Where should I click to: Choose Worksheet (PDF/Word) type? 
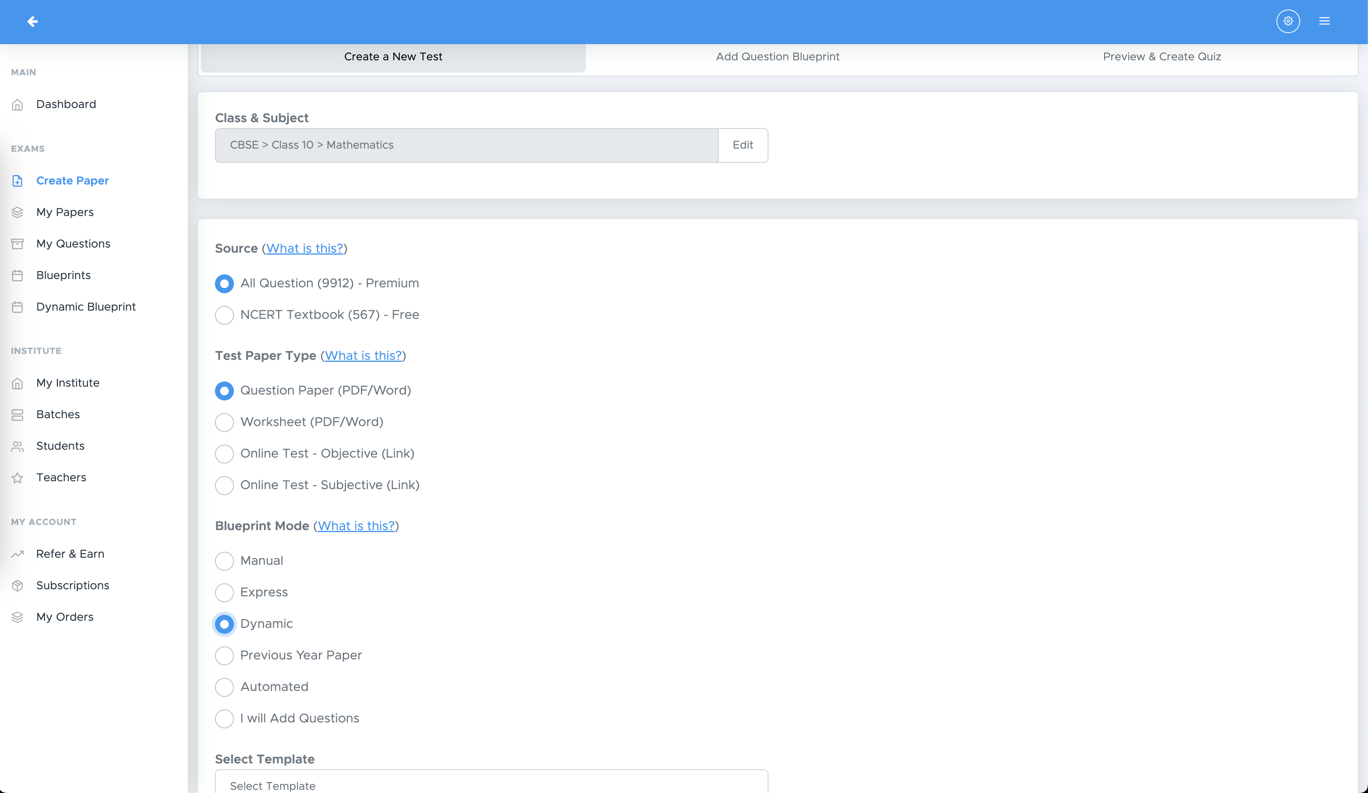pos(224,422)
